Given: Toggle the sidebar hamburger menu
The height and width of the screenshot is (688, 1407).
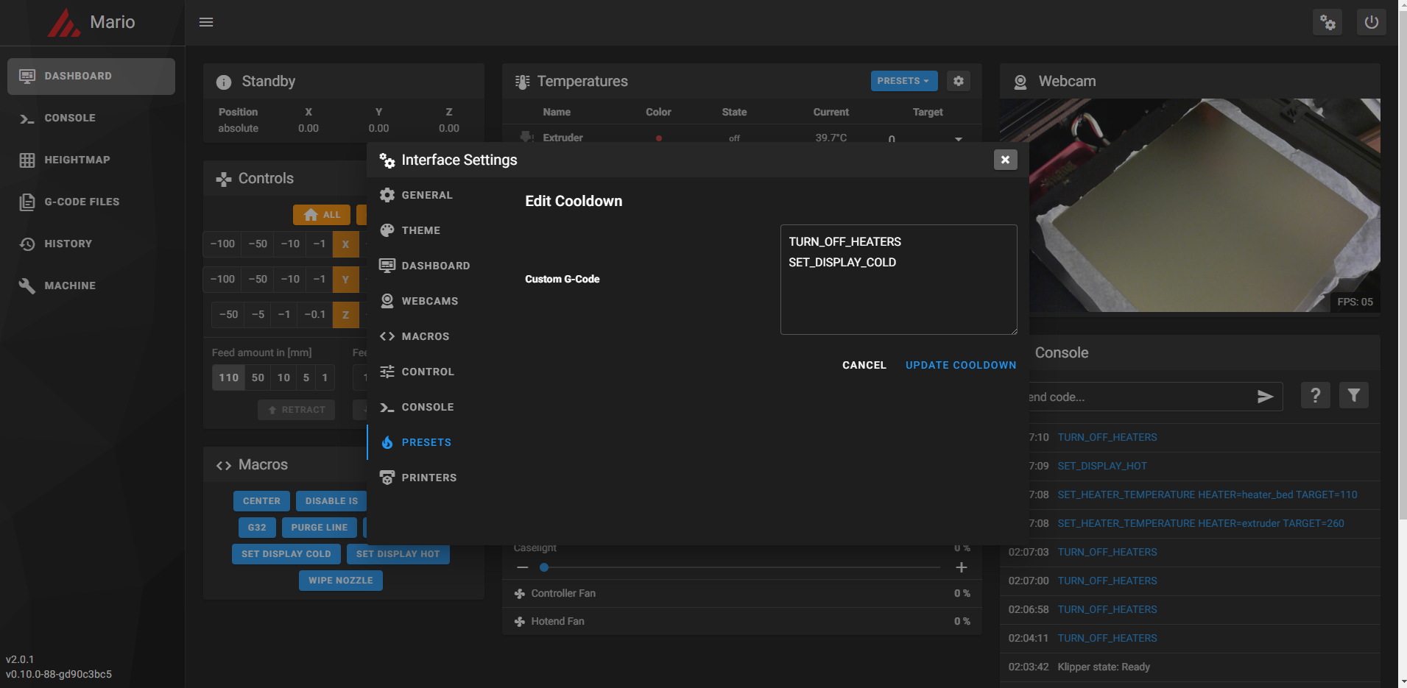Looking at the screenshot, I should click(206, 22).
